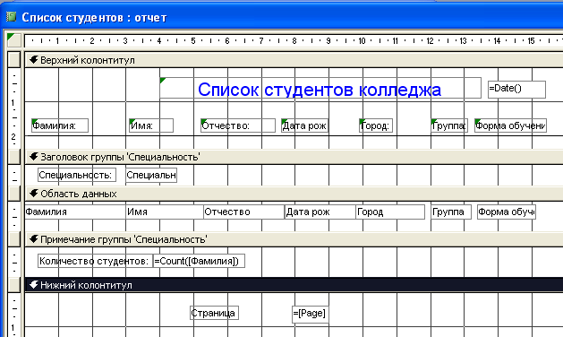Select the 'Заголовок группы Специальность' section bar
563x337 pixels.
tap(294, 157)
